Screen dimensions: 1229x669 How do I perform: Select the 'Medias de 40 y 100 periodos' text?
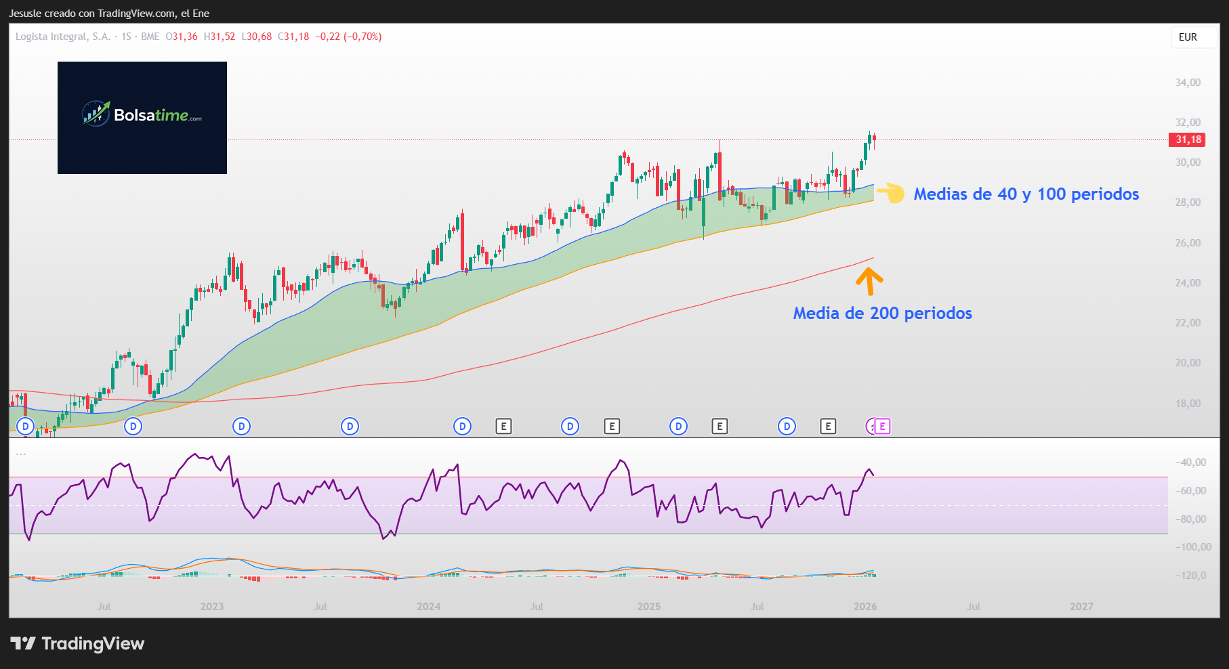[1026, 194]
